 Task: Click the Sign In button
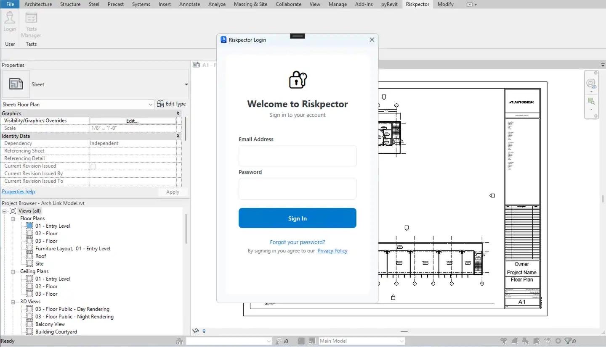pos(298,218)
